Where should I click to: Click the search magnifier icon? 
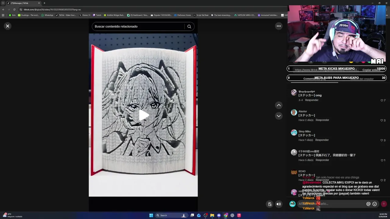point(189,26)
